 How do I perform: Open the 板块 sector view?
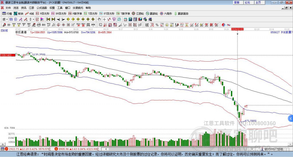point(19,13)
